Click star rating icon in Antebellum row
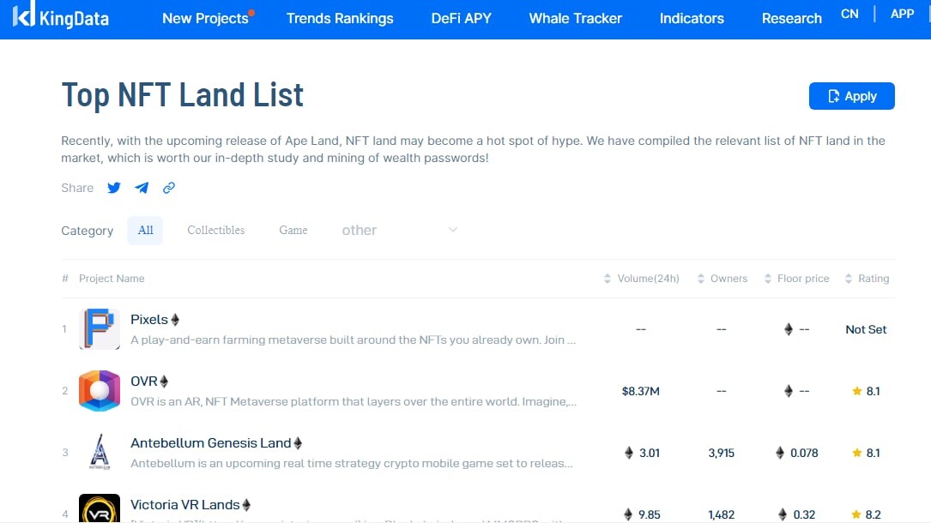The height and width of the screenshot is (523, 931). tap(857, 453)
